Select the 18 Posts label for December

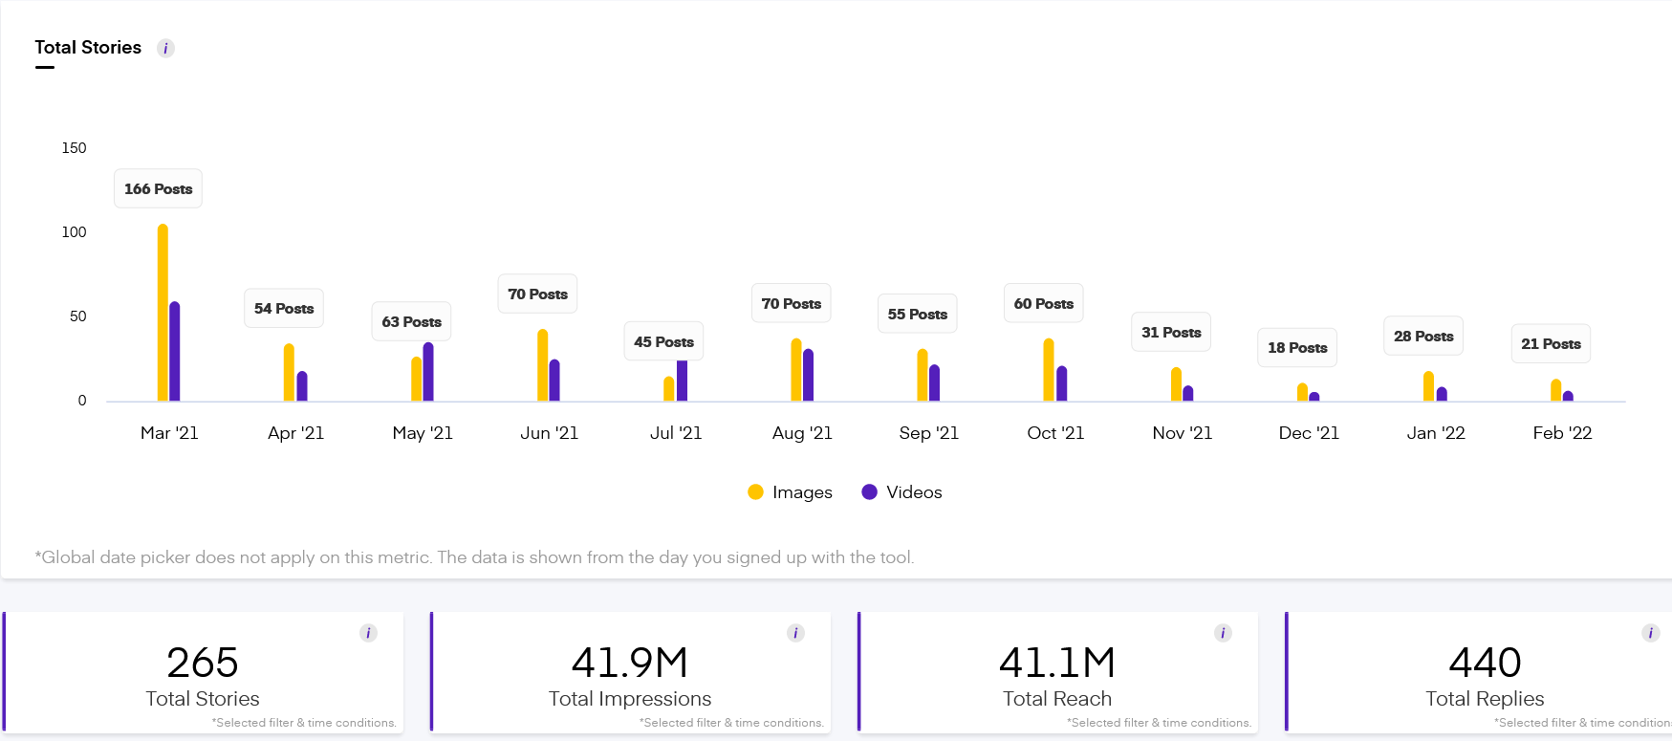tap(1297, 348)
